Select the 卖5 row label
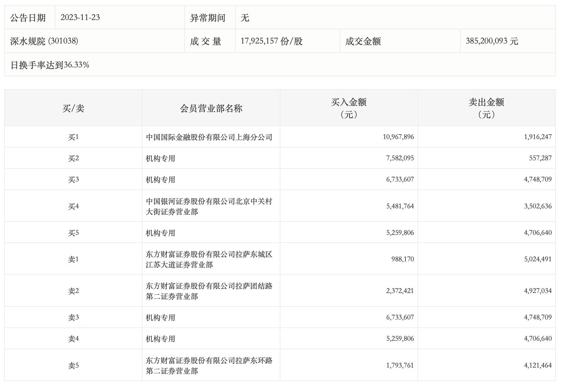The width and height of the screenshot is (561, 387). pyautogui.click(x=73, y=366)
